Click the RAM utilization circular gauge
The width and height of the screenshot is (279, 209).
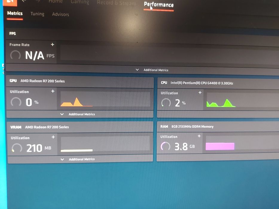[165, 146]
